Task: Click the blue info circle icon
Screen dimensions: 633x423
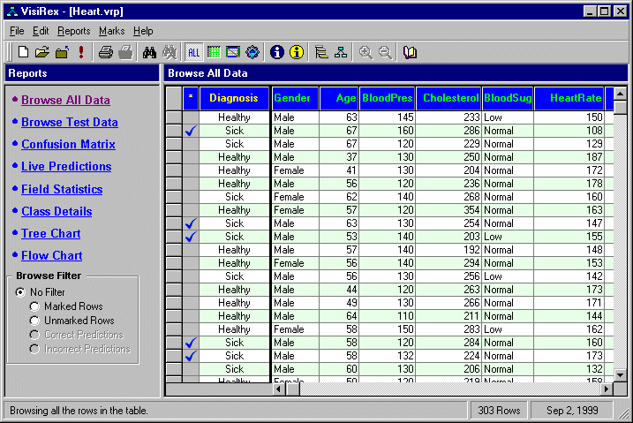Action: tap(277, 52)
